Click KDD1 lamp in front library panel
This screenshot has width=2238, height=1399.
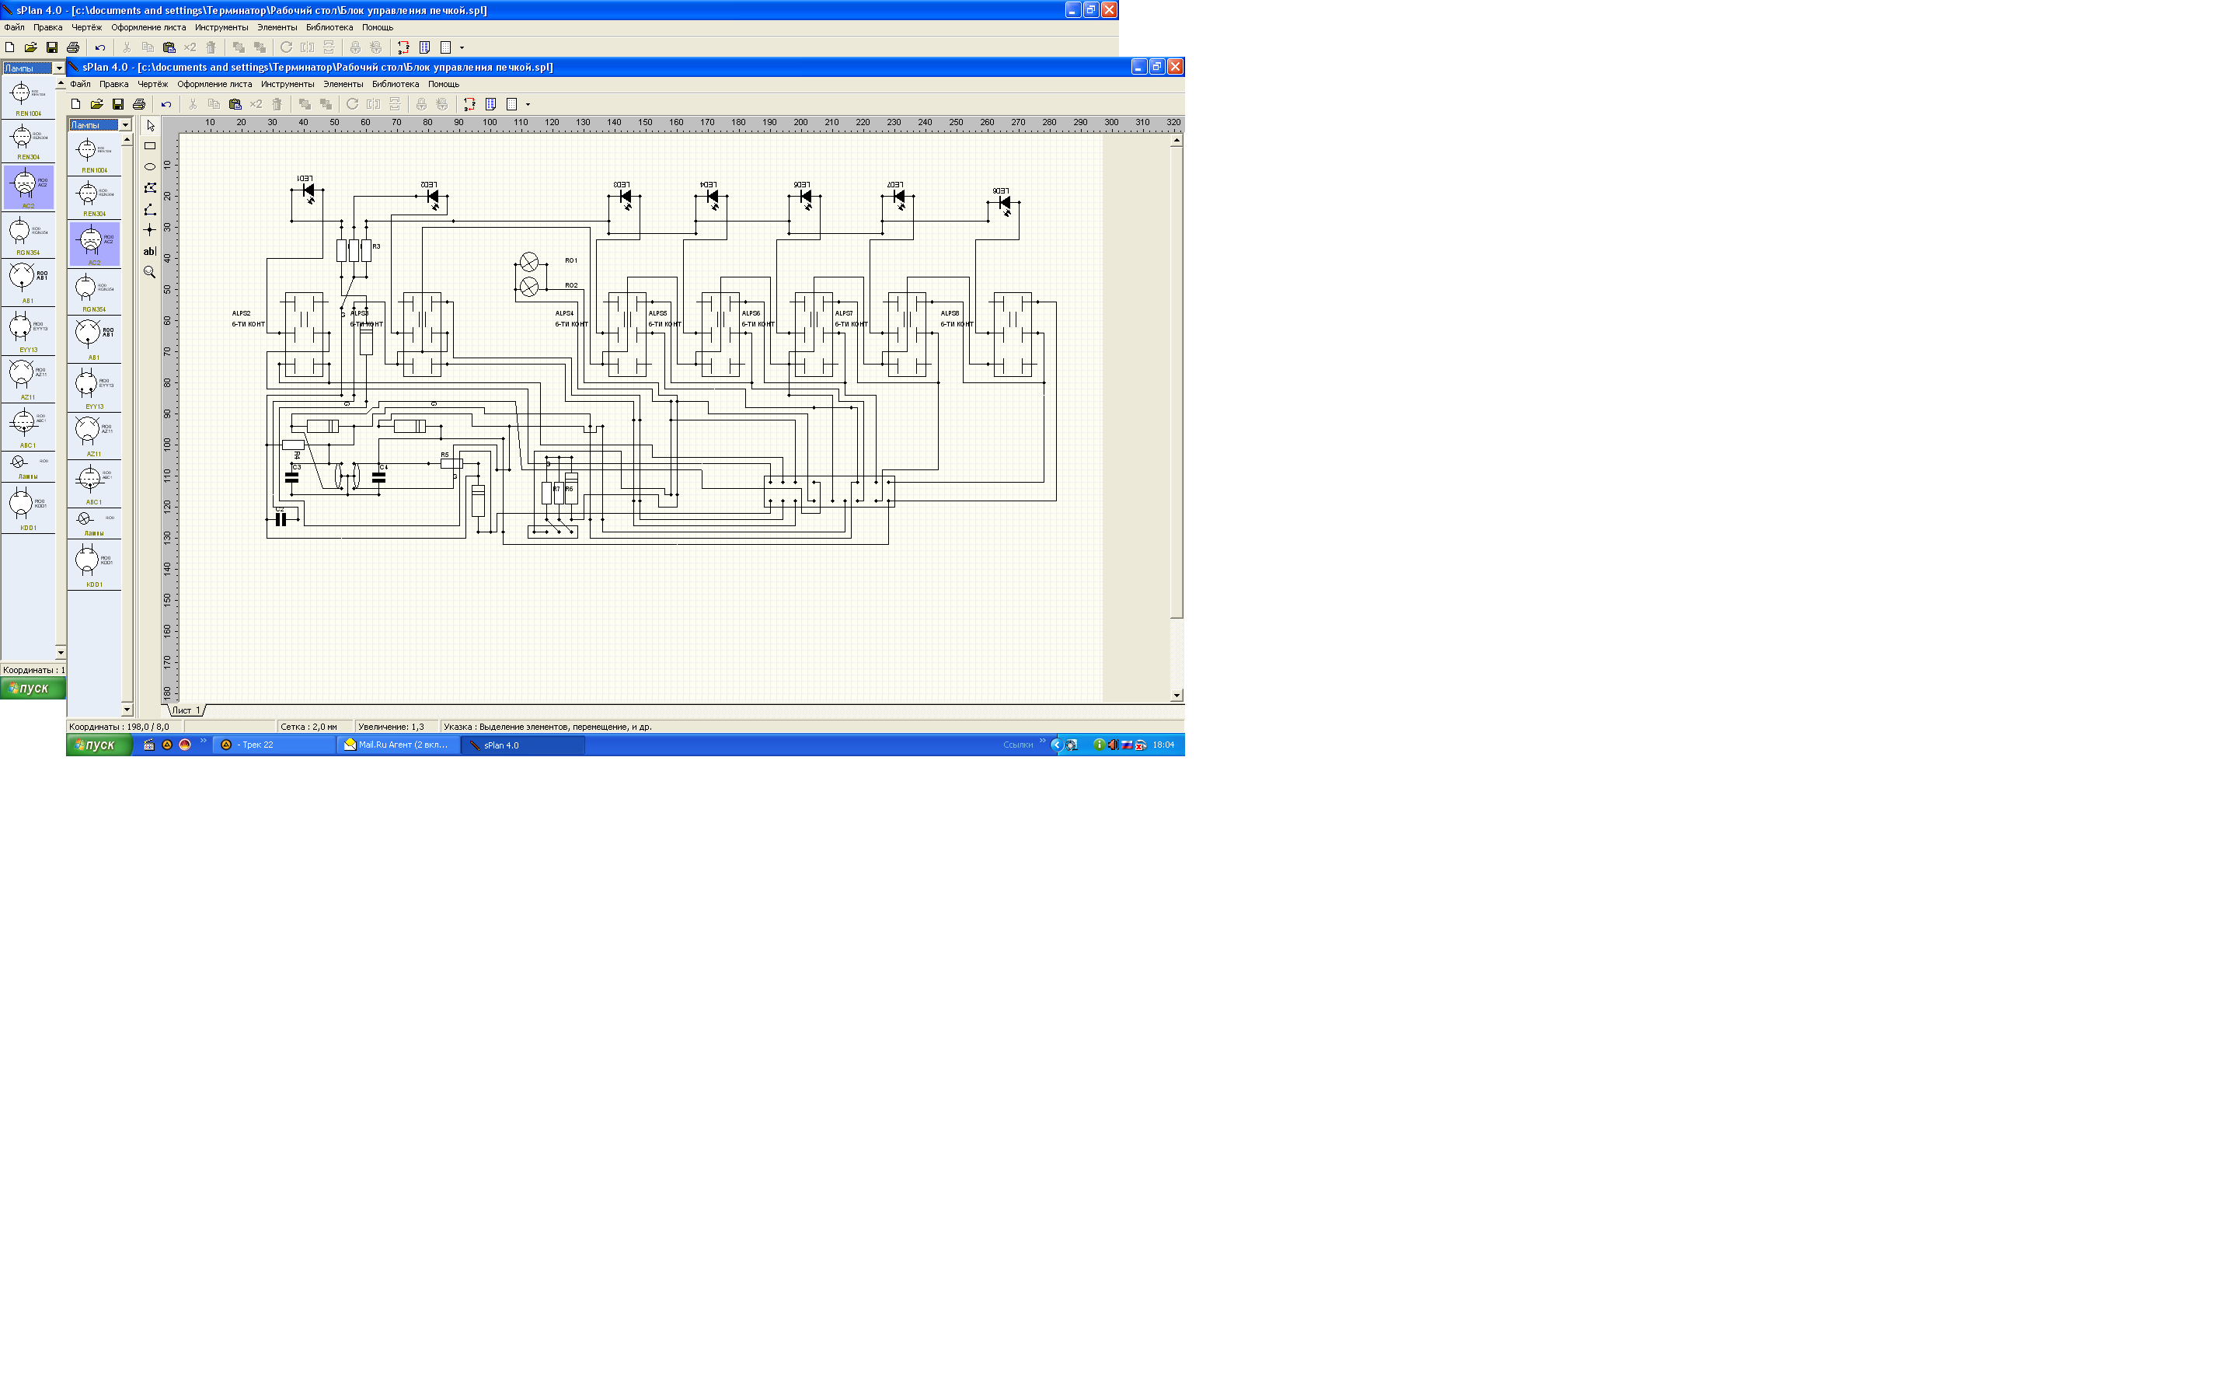(x=92, y=564)
